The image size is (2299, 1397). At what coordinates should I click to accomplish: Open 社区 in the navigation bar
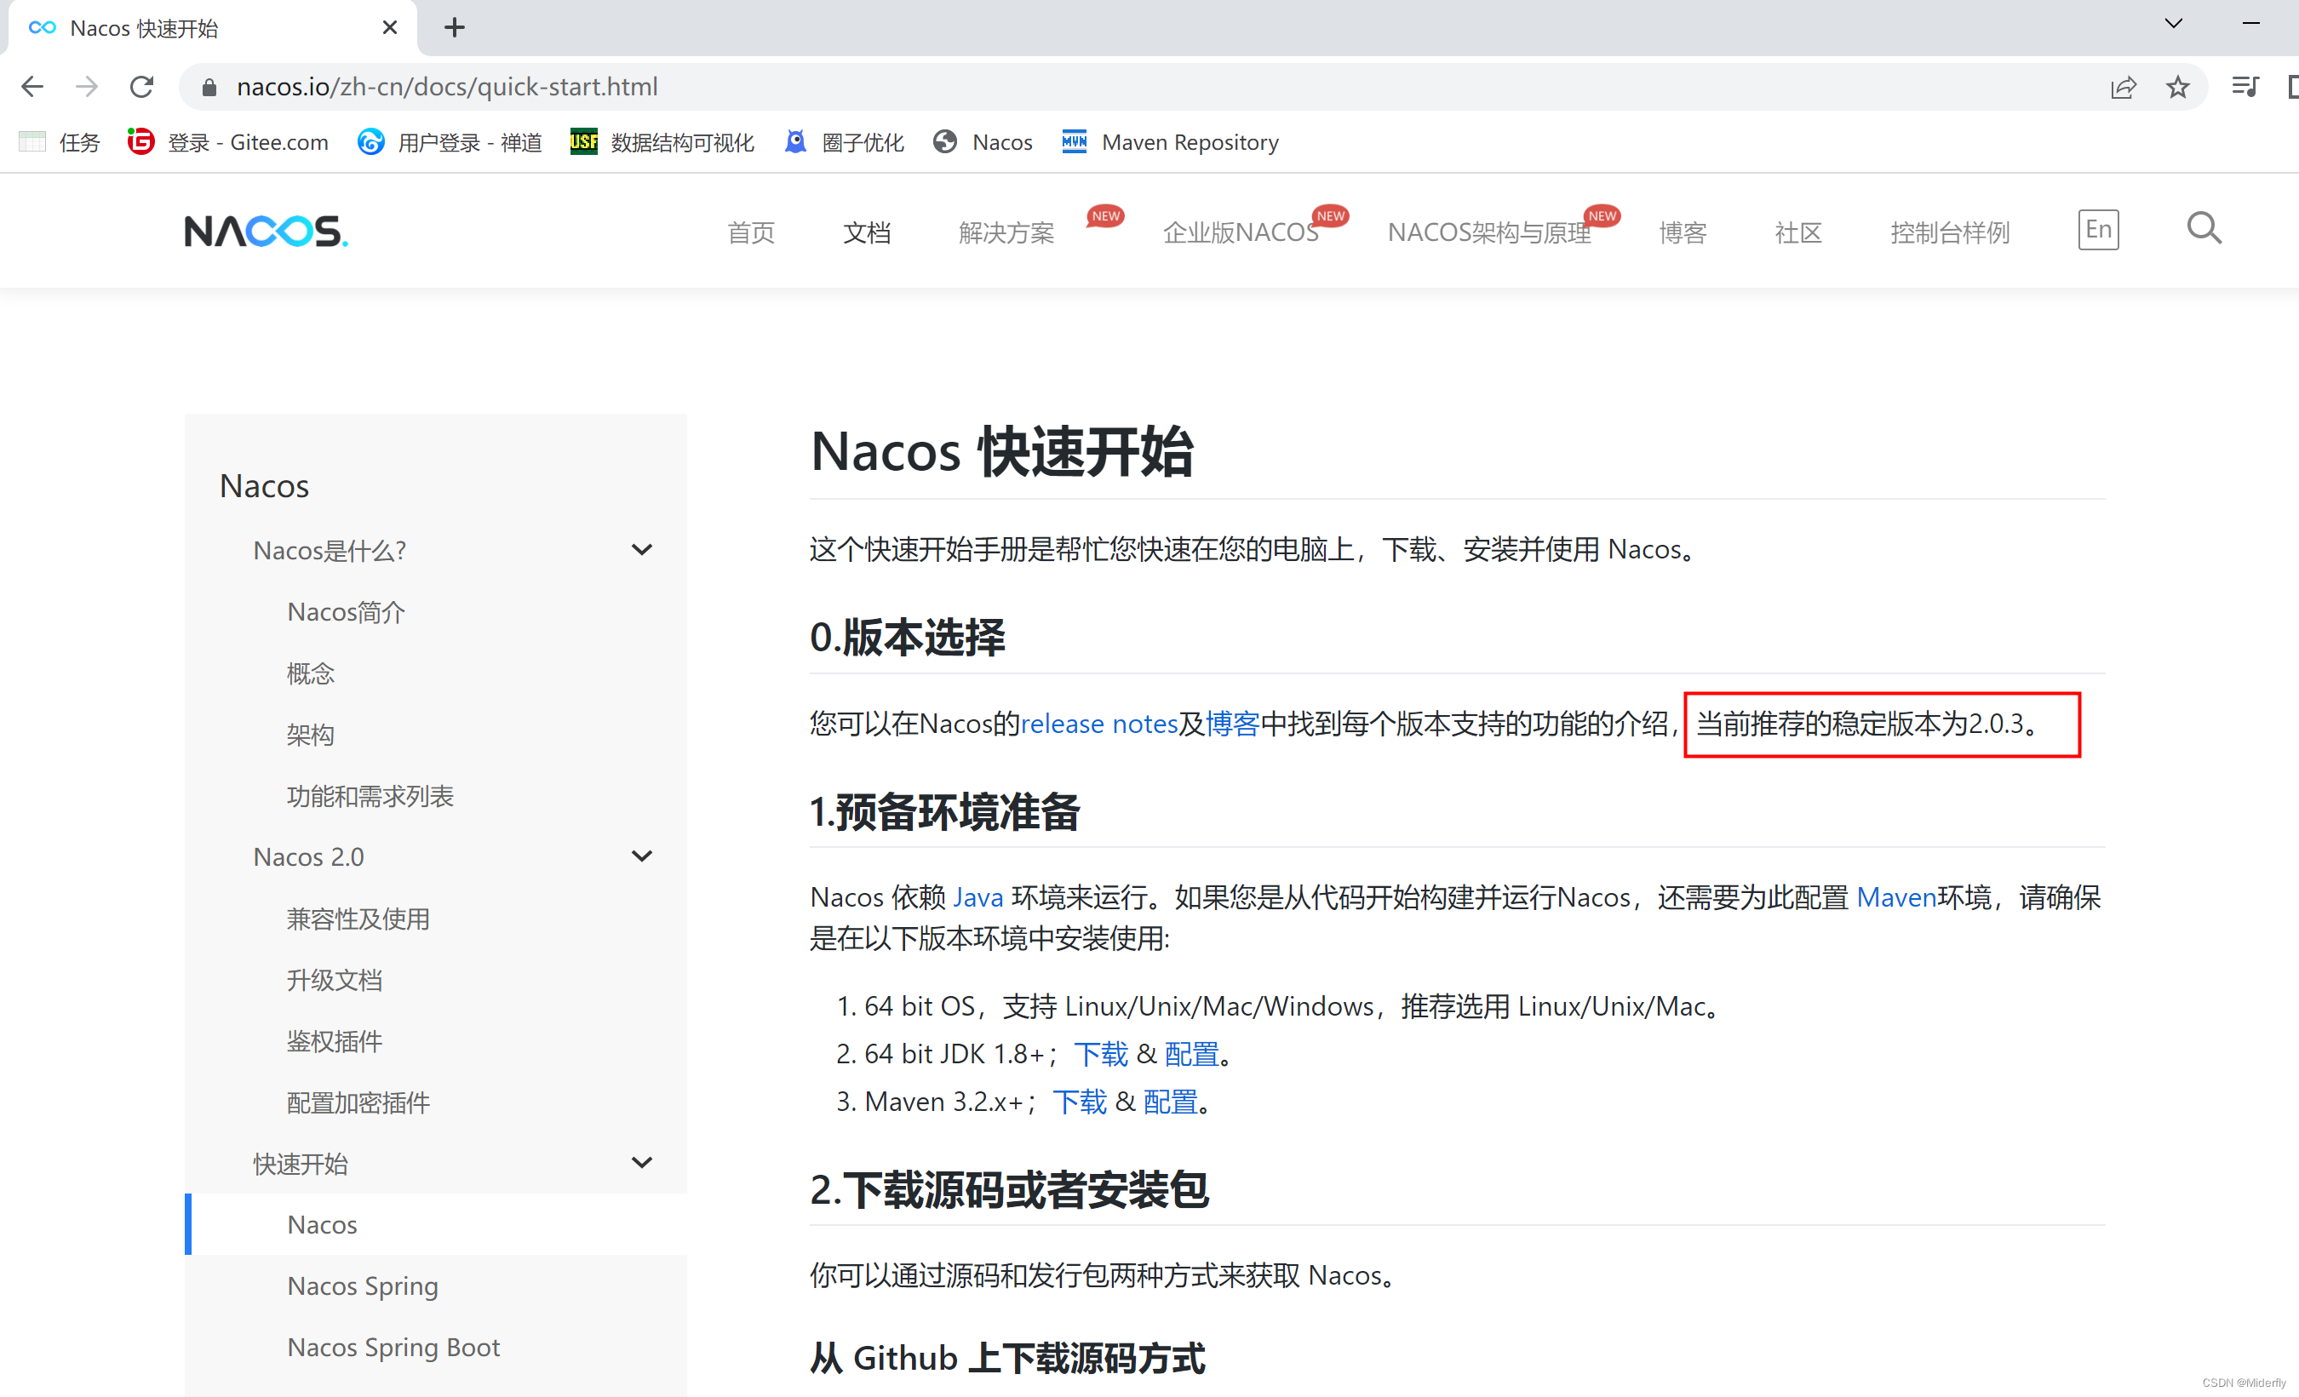click(1798, 232)
